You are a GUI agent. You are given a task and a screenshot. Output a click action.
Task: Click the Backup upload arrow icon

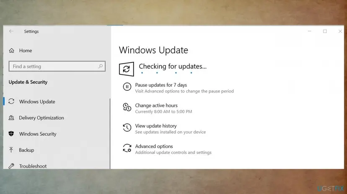point(11,150)
